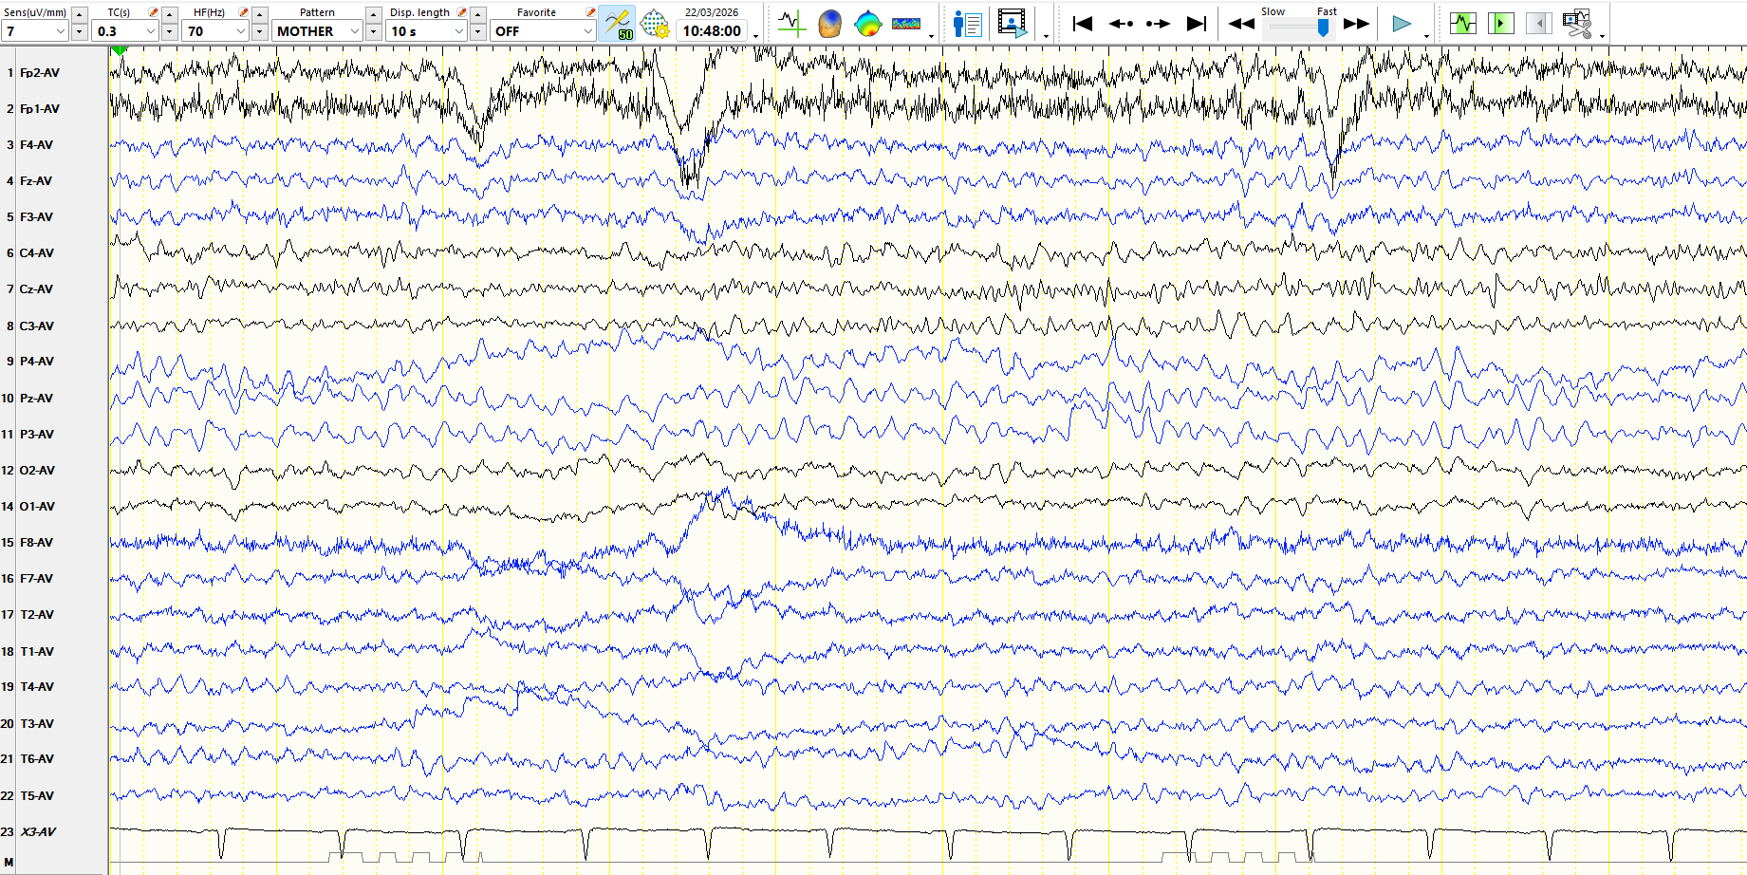This screenshot has height=875, width=1747.
Task: Rewind the EEG playback
Action: [x=1241, y=24]
